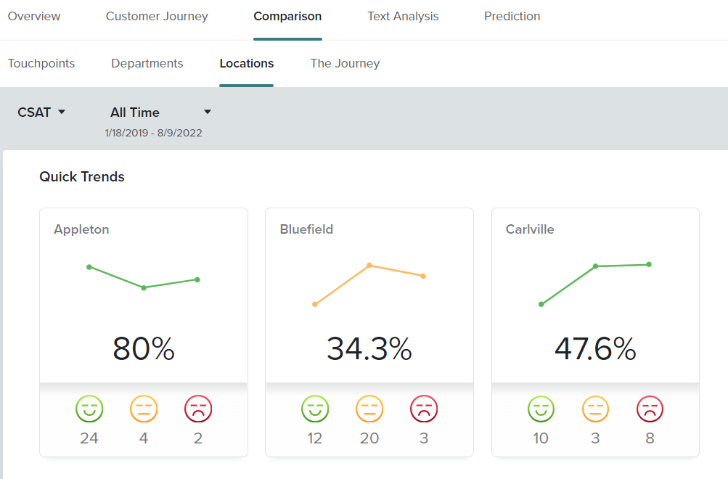Image resolution: width=728 pixels, height=479 pixels.
Task: Click Carlville's orange neutral face icon
Action: click(595, 409)
